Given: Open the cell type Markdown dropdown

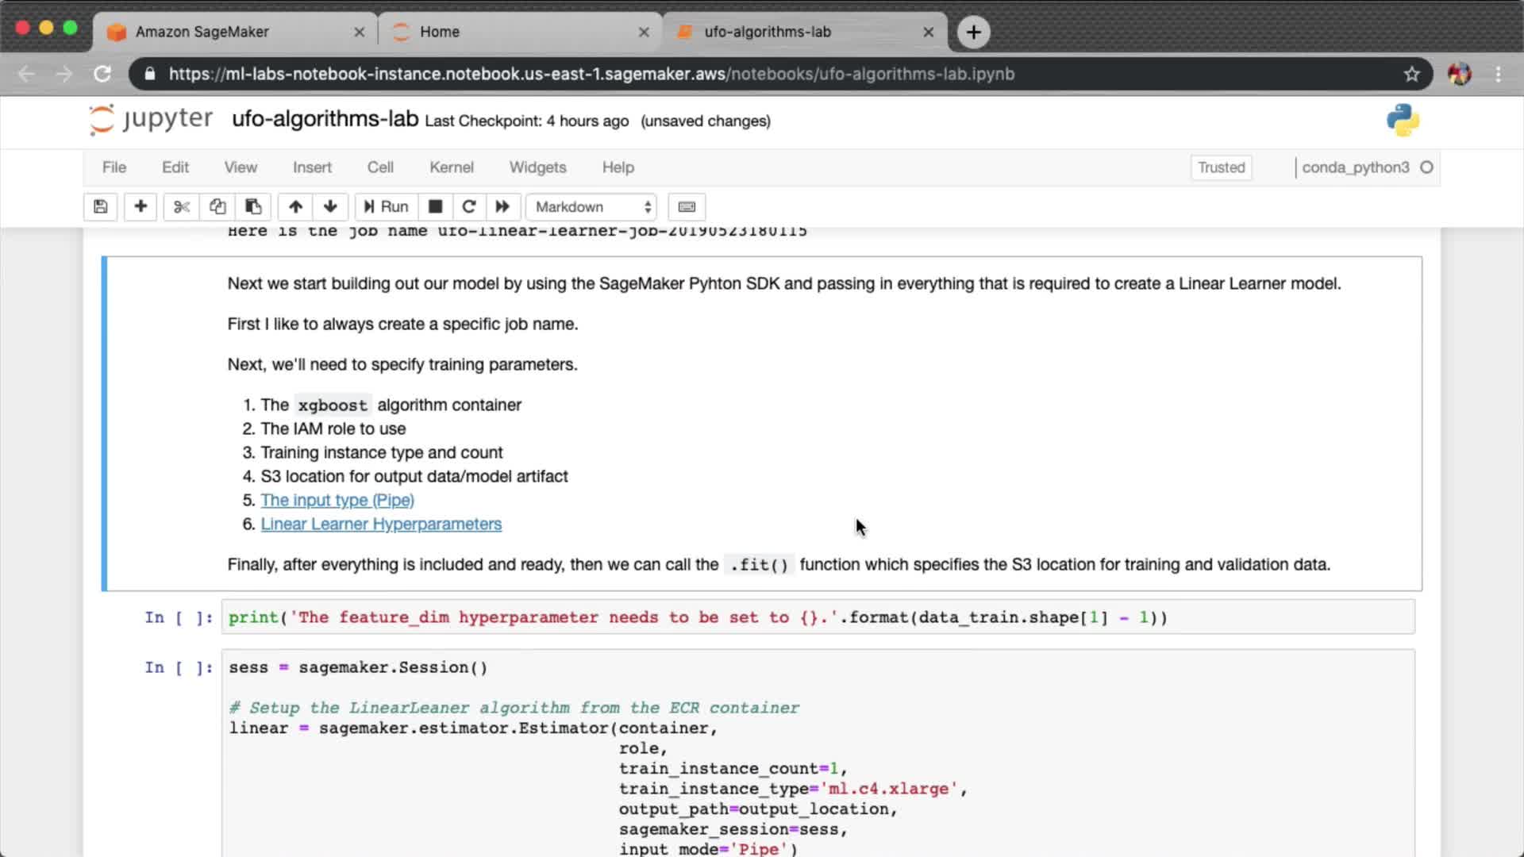Looking at the screenshot, I should (x=592, y=206).
